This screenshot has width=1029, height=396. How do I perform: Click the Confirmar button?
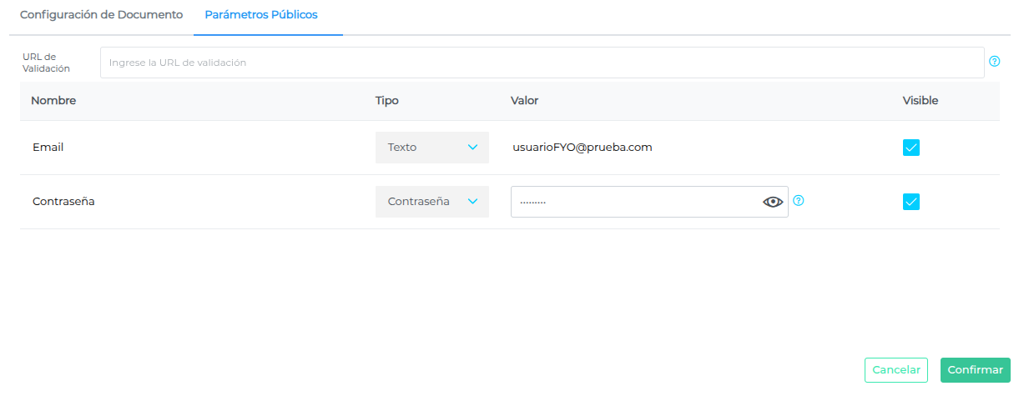pyautogui.click(x=975, y=370)
